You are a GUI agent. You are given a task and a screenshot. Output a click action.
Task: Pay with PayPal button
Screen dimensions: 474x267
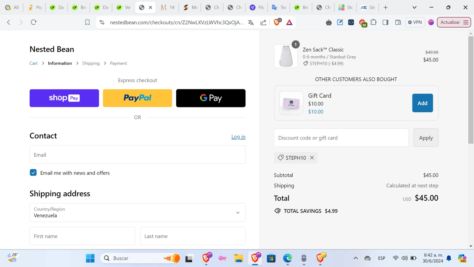pos(137,98)
